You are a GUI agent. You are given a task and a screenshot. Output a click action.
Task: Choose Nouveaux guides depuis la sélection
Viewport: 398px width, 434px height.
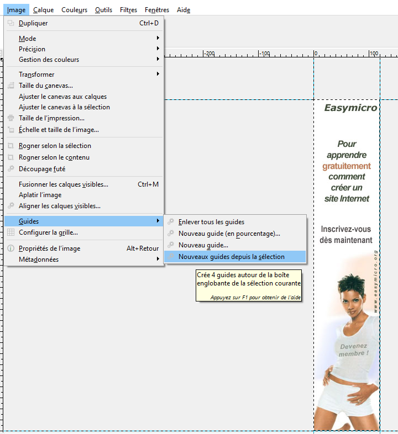click(235, 257)
